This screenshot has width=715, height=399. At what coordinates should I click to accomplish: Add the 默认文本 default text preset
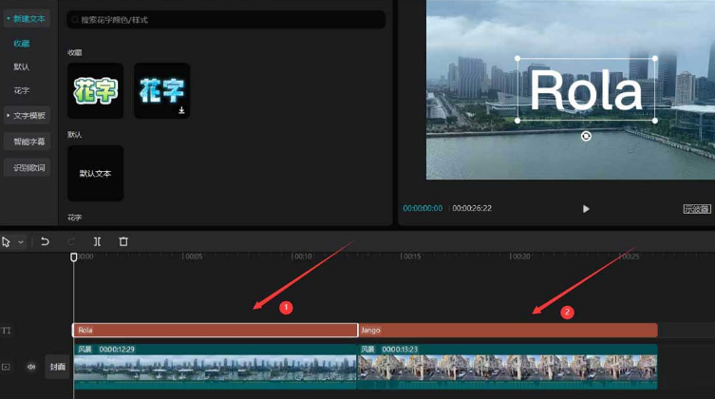tap(95, 173)
